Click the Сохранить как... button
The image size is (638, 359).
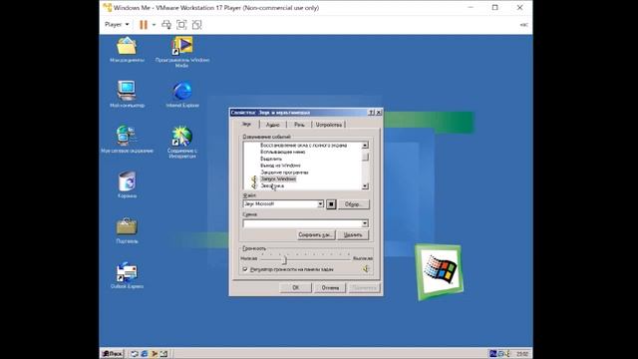316,235
